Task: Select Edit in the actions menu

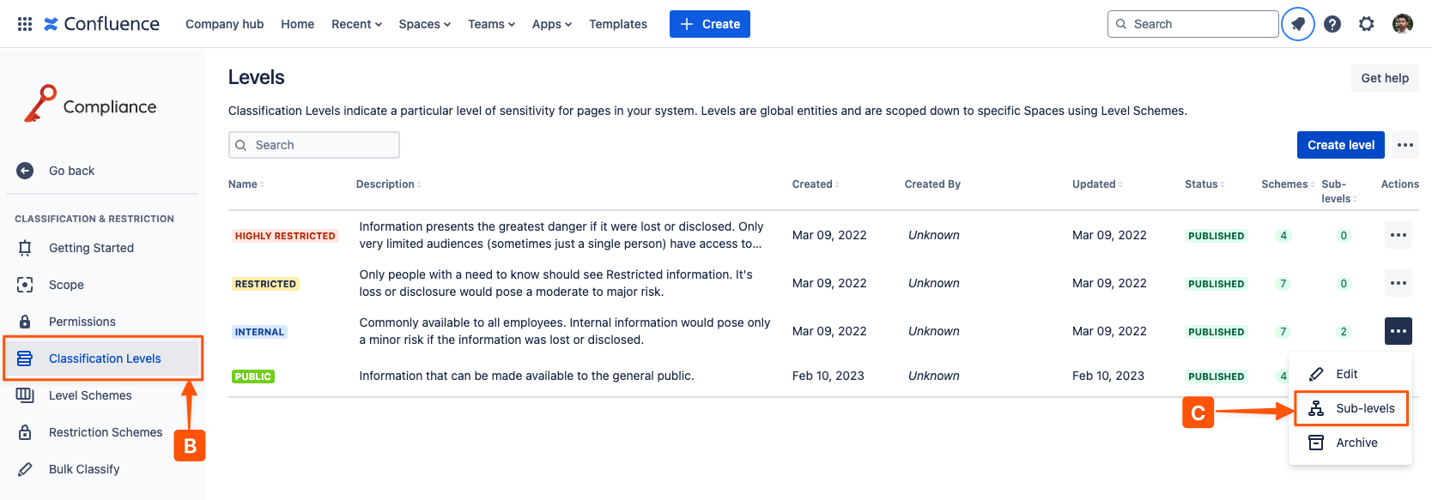Action: 1345,374
